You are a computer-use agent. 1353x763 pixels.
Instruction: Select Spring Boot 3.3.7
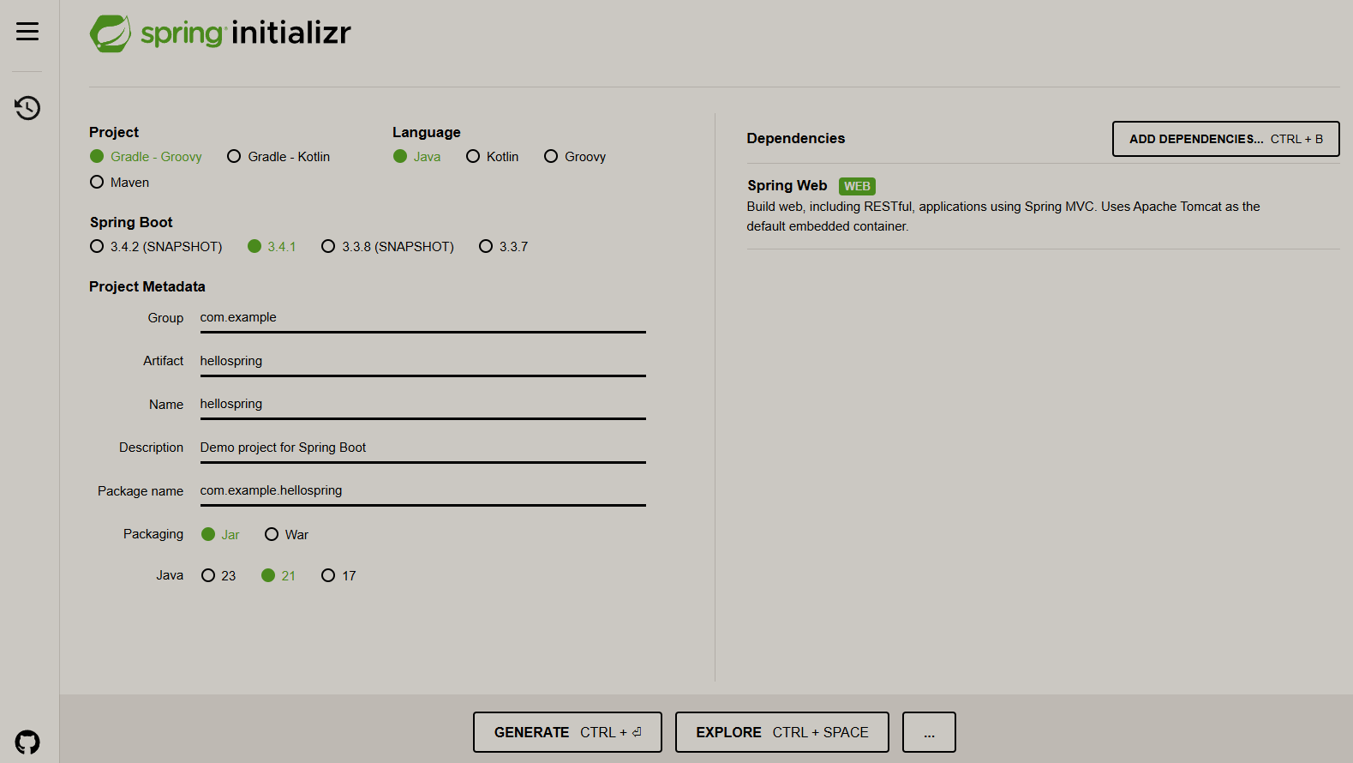pyautogui.click(x=503, y=247)
